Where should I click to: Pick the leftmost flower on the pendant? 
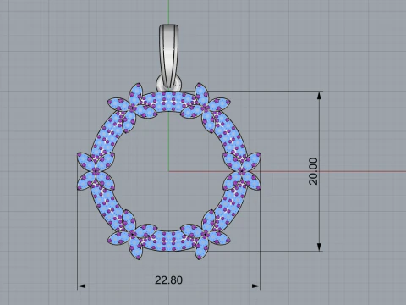tap(96, 171)
